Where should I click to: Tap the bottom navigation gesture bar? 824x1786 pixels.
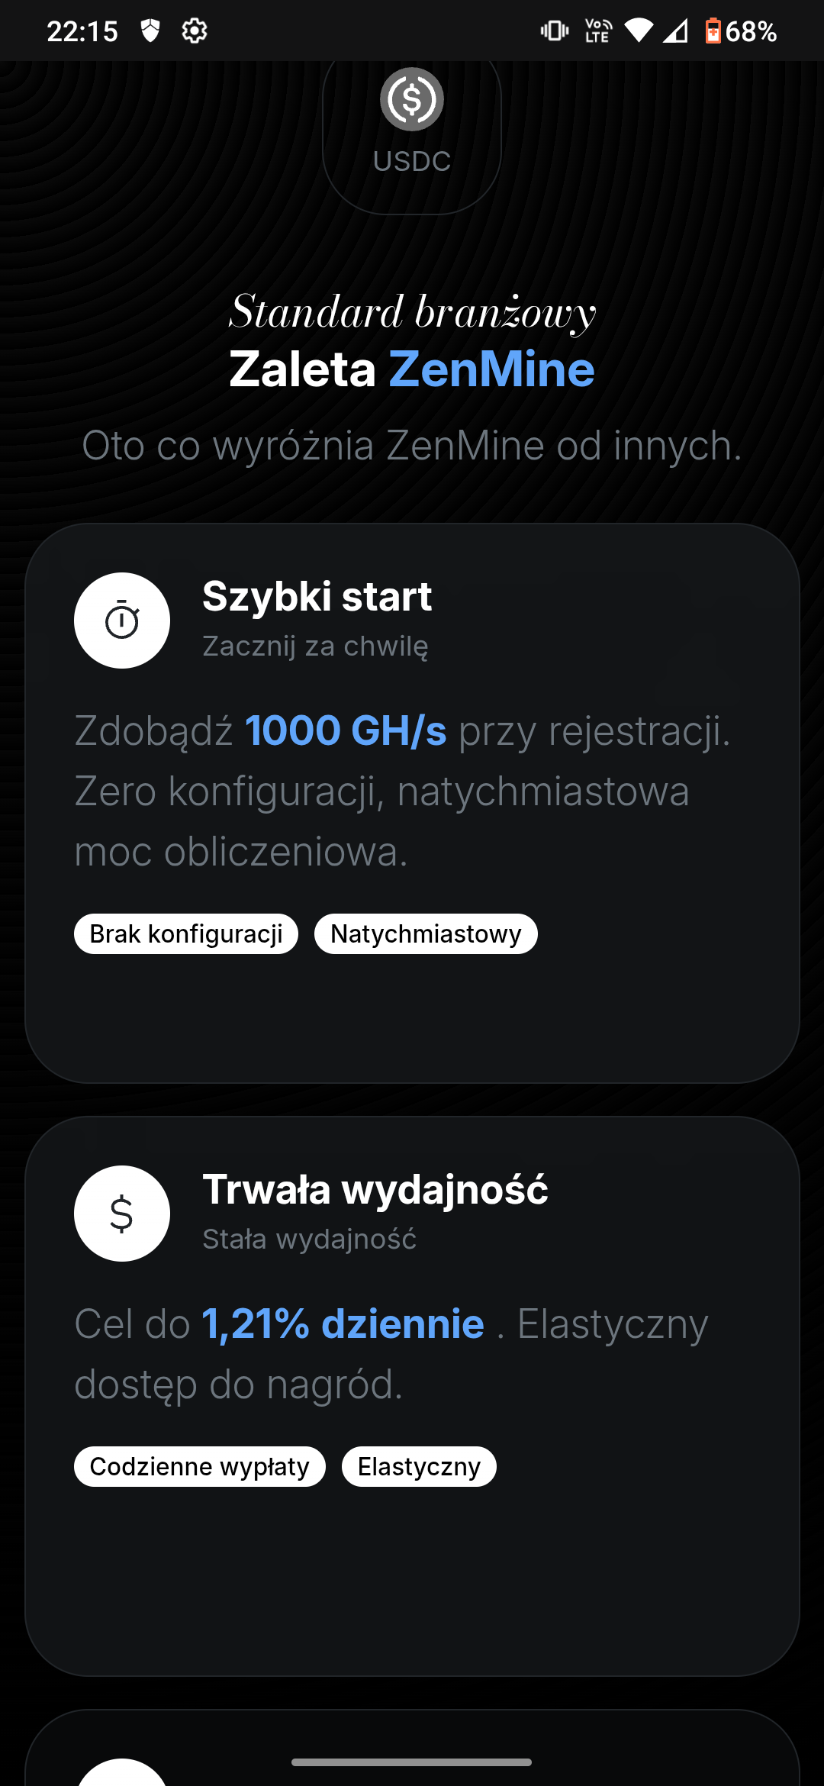pyautogui.click(x=412, y=1762)
